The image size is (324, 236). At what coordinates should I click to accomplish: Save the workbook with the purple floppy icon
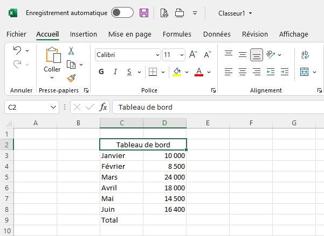coord(144,13)
